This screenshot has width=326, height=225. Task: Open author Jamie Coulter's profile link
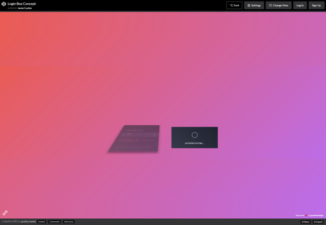click(x=25, y=8)
